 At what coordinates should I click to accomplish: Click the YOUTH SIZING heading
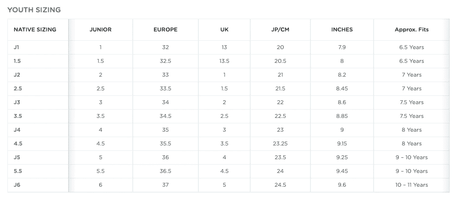tap(34, 10)
